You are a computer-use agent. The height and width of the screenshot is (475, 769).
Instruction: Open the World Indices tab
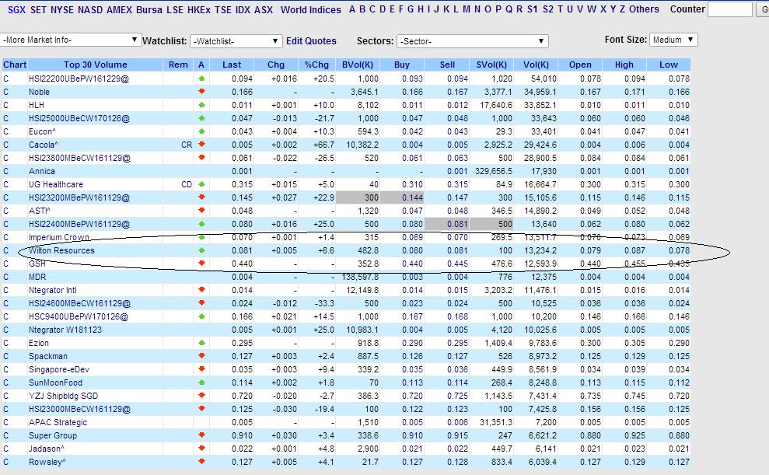point(310,10)
